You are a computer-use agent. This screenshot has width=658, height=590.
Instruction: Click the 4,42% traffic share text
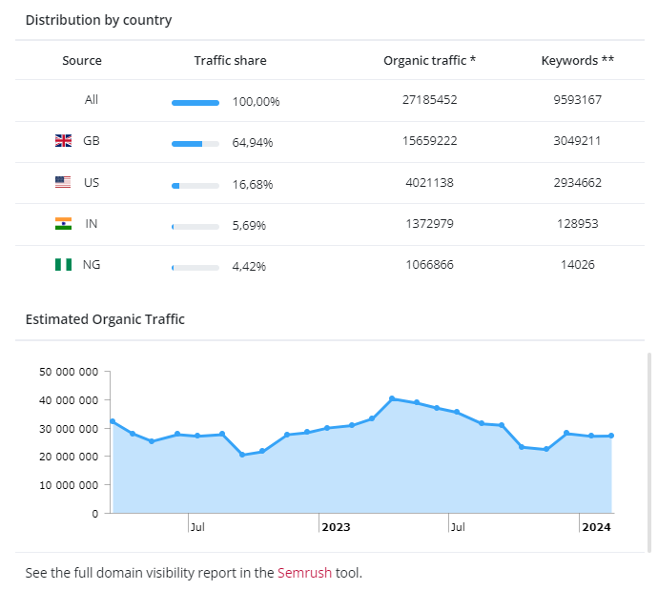coord(249,267)
